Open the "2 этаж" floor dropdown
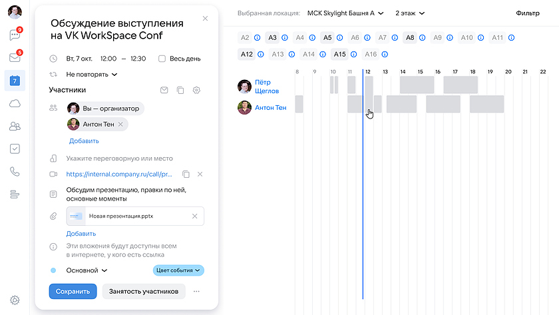The image size is (559, 315). tap(410, 13)
